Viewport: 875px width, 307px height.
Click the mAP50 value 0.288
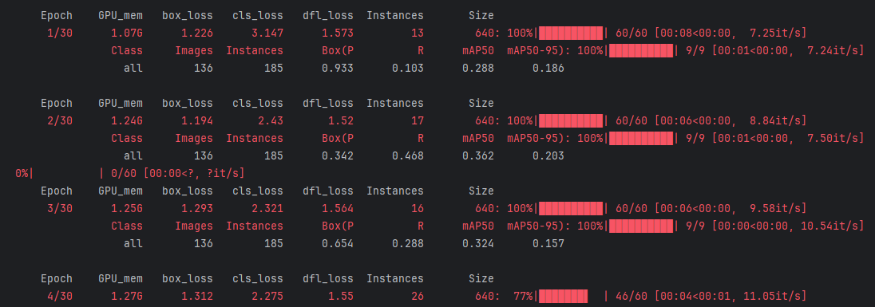pyautogui.click(x=477, y=68)
